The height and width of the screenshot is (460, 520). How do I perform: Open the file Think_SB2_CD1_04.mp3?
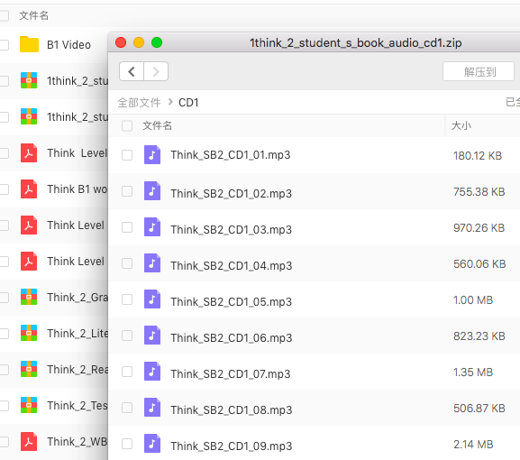point(232,266)
